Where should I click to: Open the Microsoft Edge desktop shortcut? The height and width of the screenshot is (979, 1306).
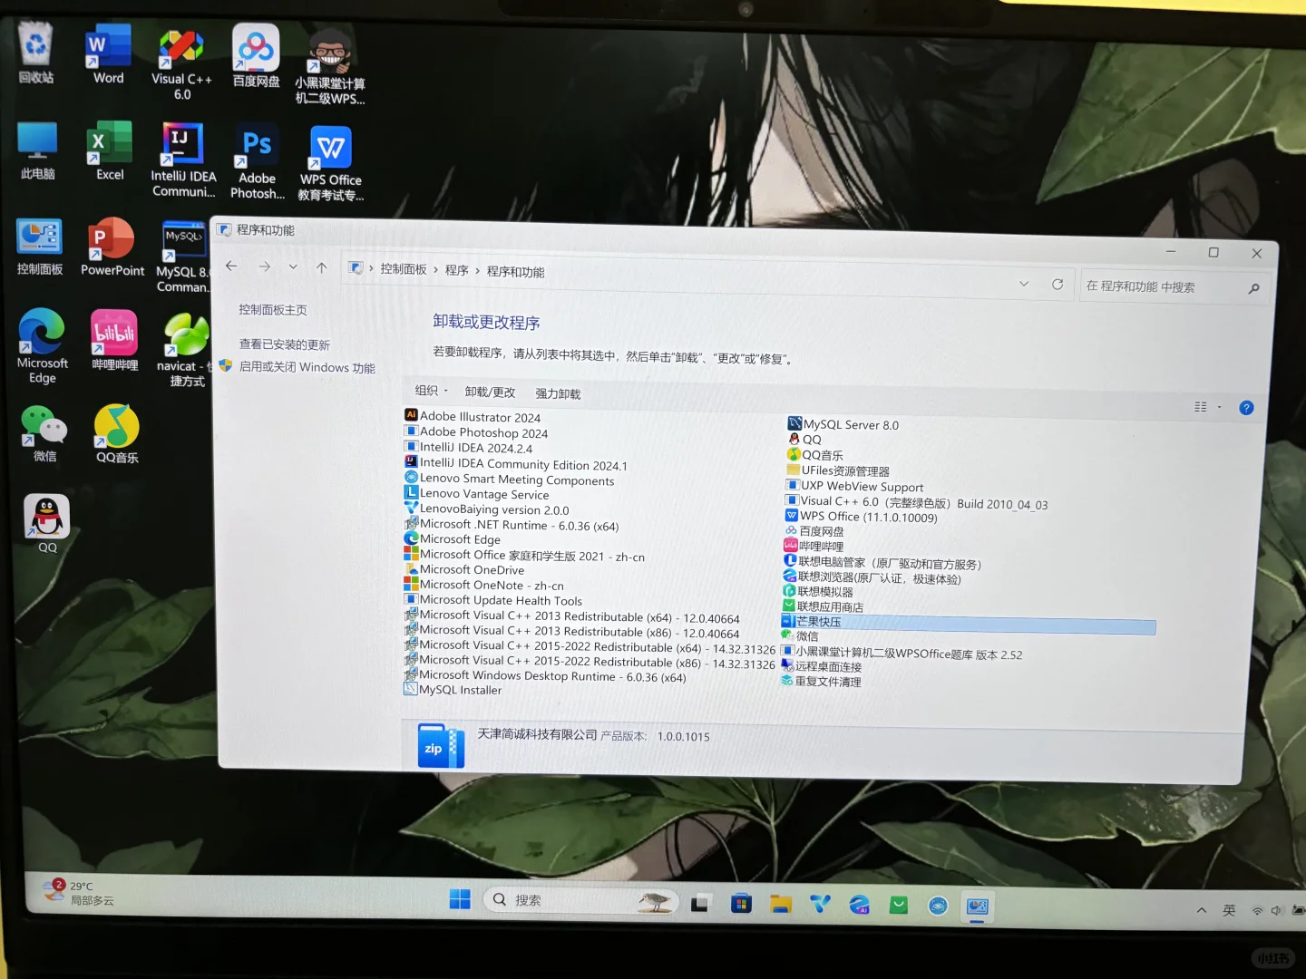tap(42, 345)
